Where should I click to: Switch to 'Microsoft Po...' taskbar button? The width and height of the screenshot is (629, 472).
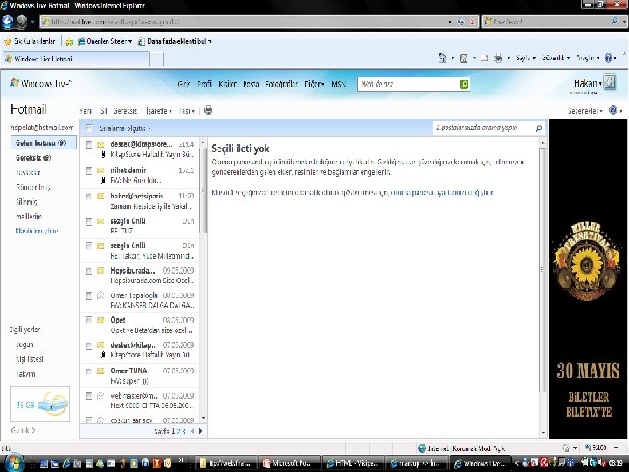pyautogui.click(x=290, y=463)
